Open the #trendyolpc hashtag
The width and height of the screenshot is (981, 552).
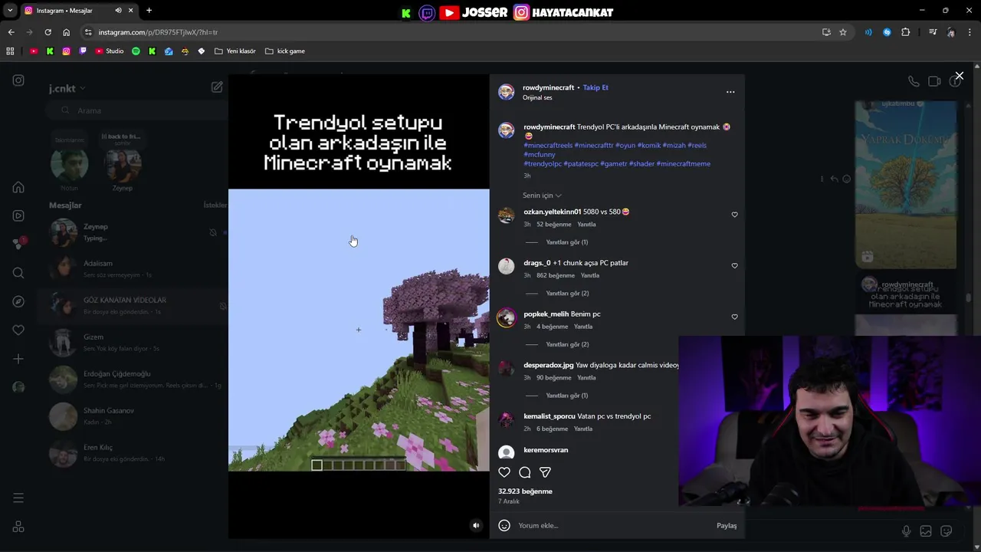[x=543, y=163]
